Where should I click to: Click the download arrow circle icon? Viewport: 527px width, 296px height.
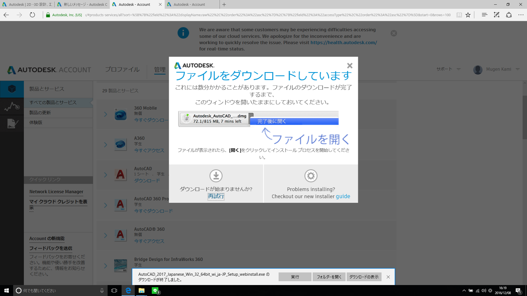216,176
